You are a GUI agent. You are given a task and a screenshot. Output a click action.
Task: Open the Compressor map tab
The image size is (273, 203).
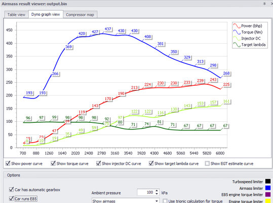pyautogui.click(x=80, y=15)
